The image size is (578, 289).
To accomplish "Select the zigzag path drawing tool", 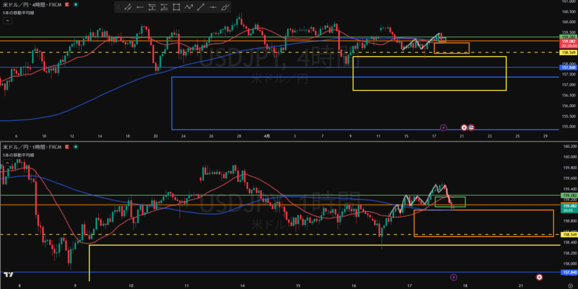I will (x=189, y=7).
